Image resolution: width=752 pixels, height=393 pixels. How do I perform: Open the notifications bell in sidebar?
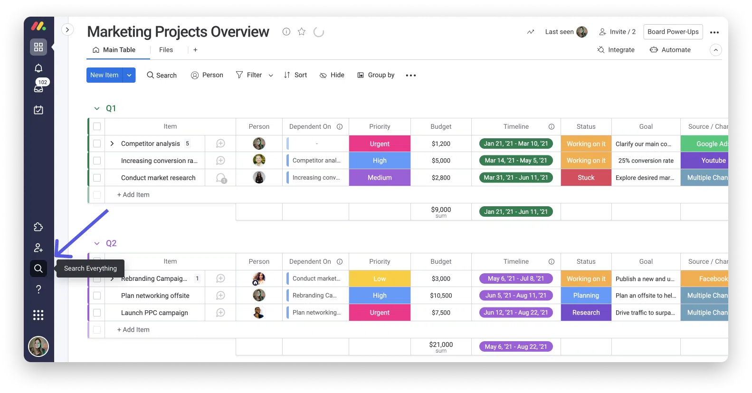(x=38, y=68)
